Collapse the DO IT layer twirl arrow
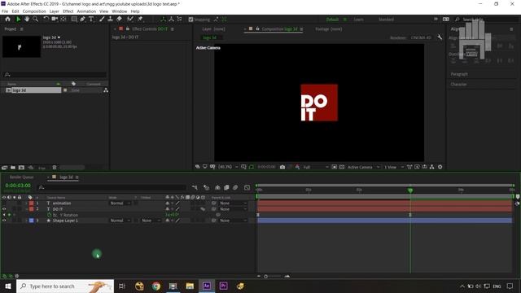 (26, 209)
